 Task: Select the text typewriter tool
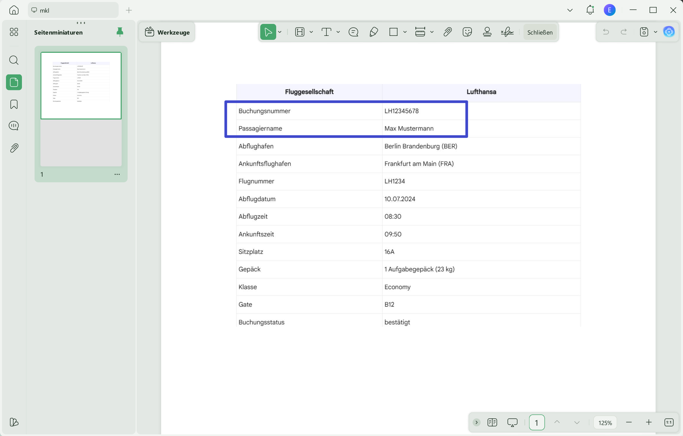tap(327, 32)
